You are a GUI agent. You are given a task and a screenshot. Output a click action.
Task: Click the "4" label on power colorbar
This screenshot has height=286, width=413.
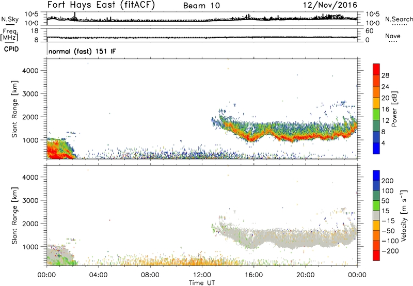[383, 143]
